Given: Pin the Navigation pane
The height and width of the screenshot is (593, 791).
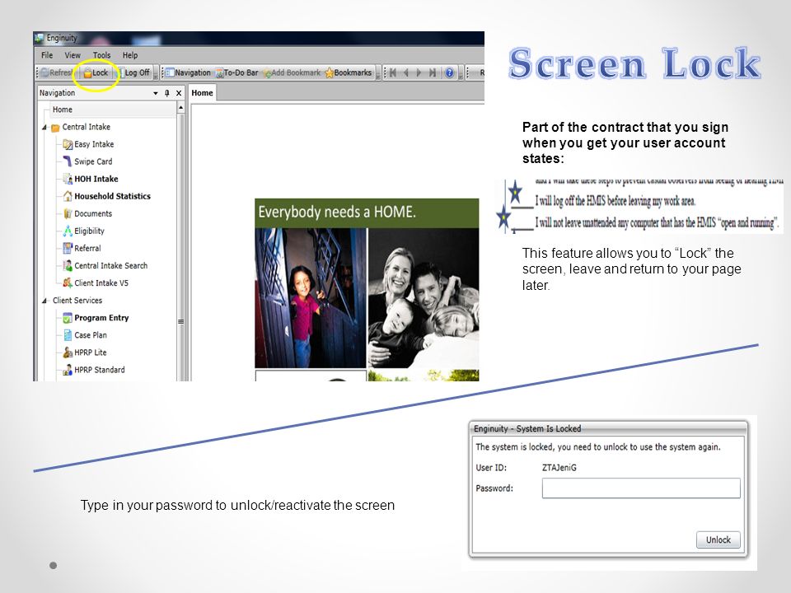Looking at the screenshot, I should tap(167, 93).
